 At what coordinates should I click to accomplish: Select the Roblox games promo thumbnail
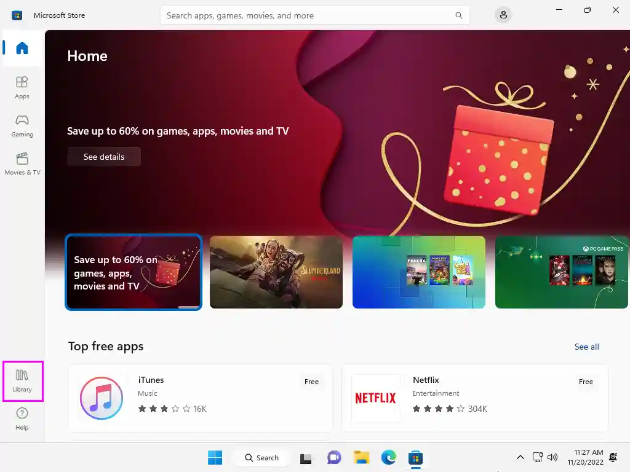pyautogui.click(x=418, y=272)
